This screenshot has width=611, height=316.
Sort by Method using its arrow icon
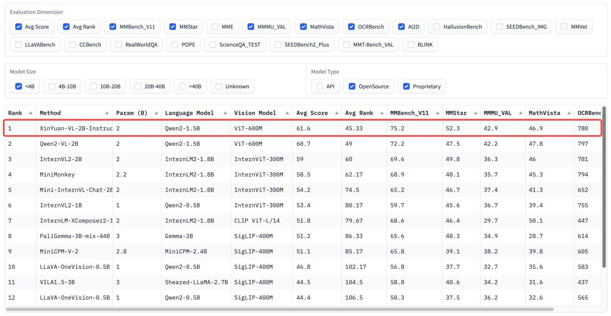pos(107,113)
